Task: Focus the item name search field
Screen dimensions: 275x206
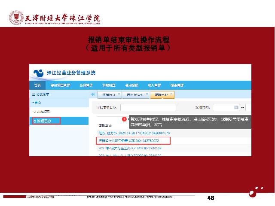Action: pyautogui.click(x=148, y=108)
